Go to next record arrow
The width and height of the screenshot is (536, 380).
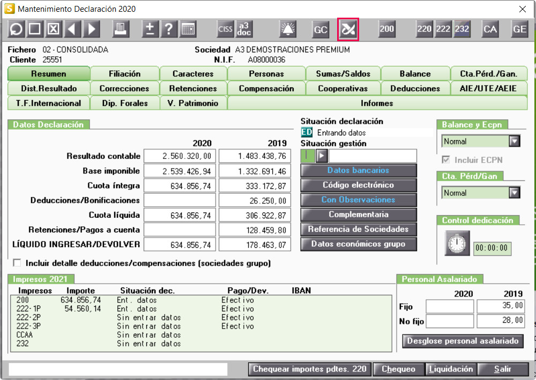click(92, 29)
